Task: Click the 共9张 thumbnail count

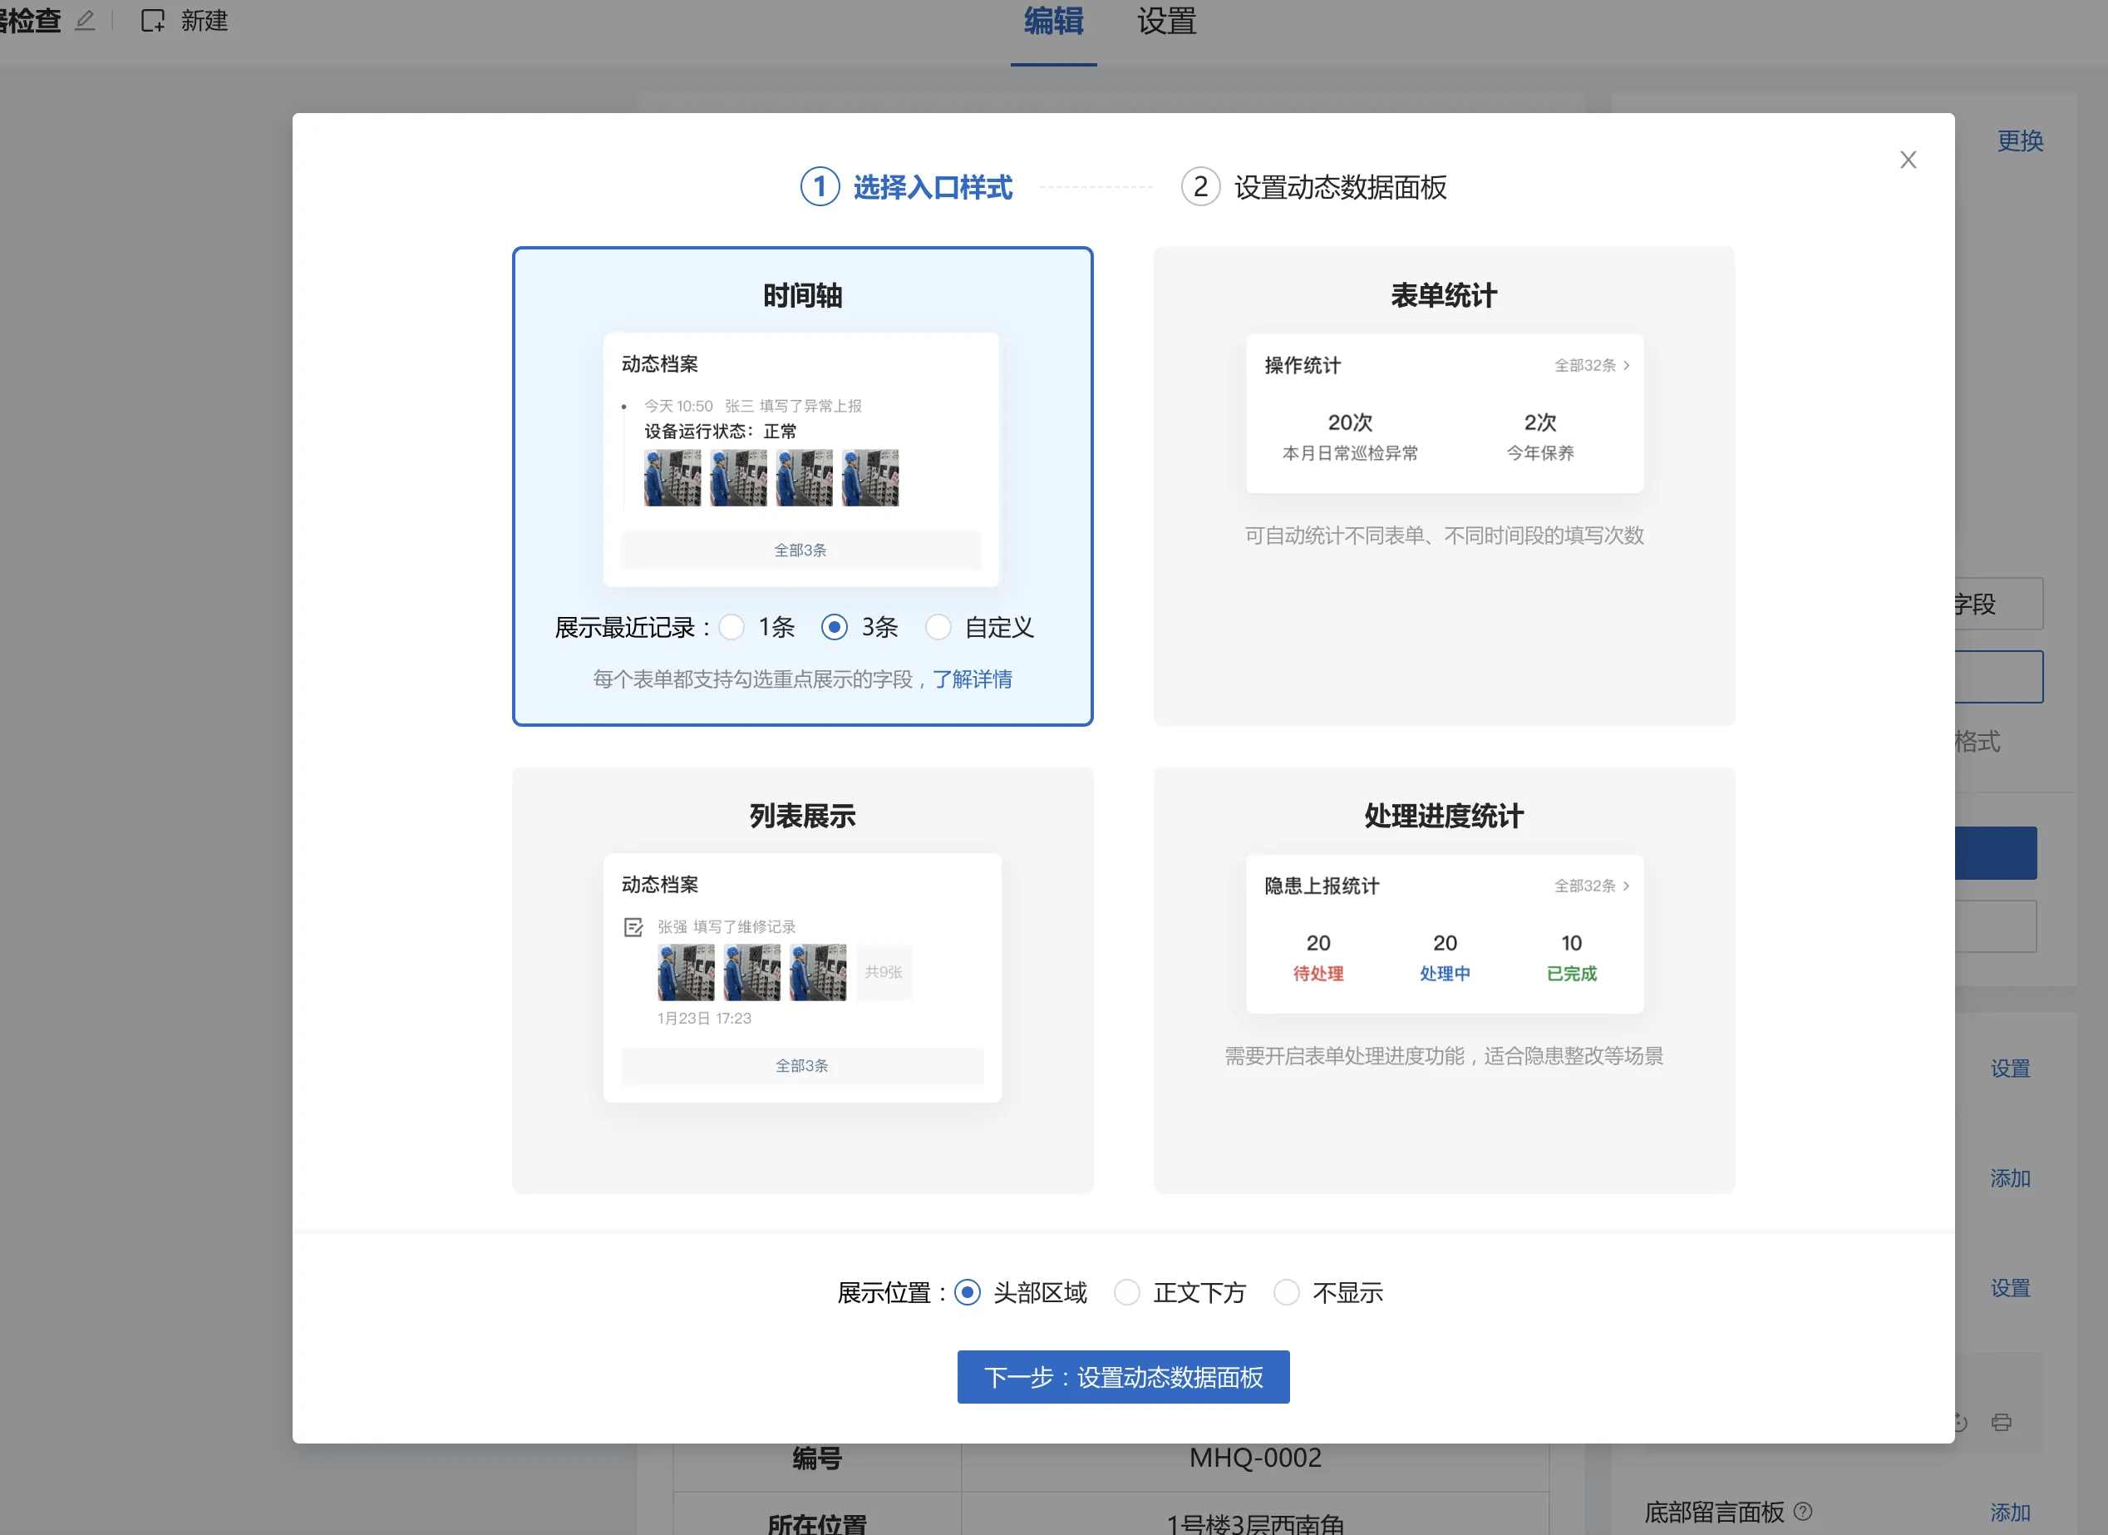Action: 883,973
